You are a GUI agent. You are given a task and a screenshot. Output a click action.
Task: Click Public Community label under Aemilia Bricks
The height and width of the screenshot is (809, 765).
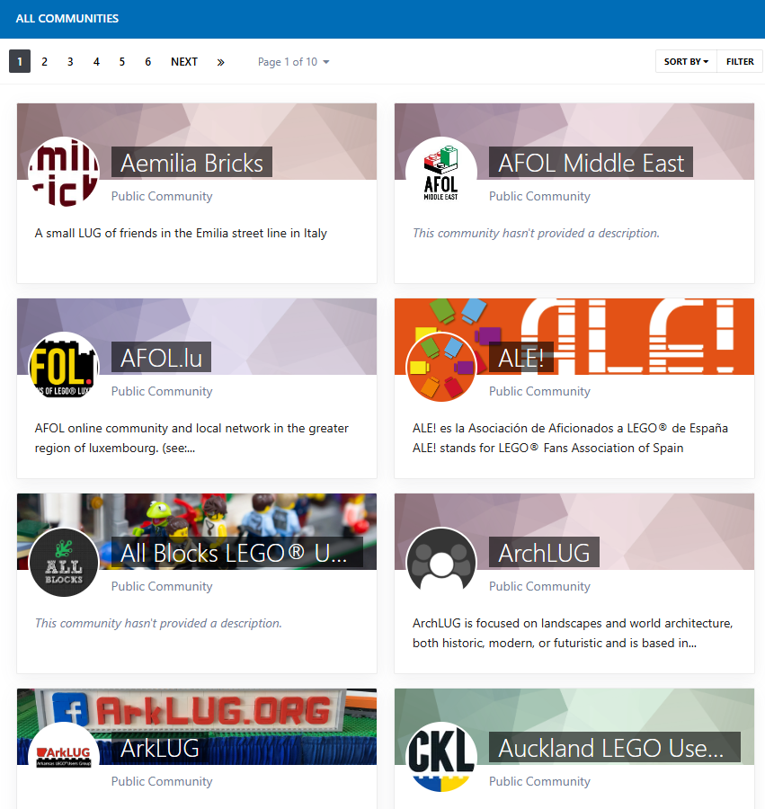point(162,197)
